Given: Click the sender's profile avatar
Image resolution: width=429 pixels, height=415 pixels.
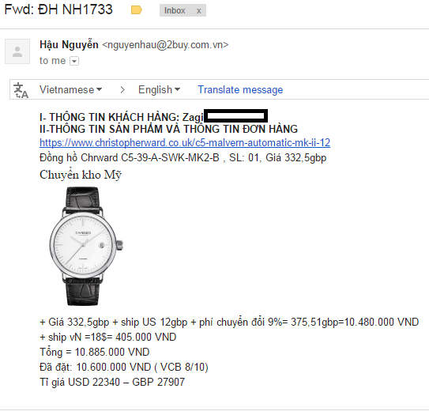Looking at the screenshot, I should pyautogui.click(x=17, y=51).
